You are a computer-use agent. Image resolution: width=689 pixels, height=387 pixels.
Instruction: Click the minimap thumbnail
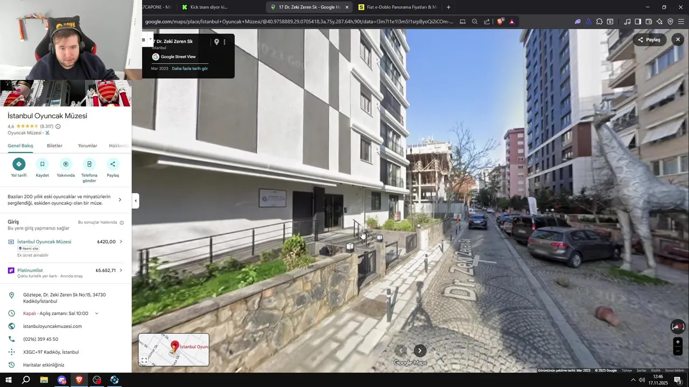pyautogui.click(x=174, y=350)
